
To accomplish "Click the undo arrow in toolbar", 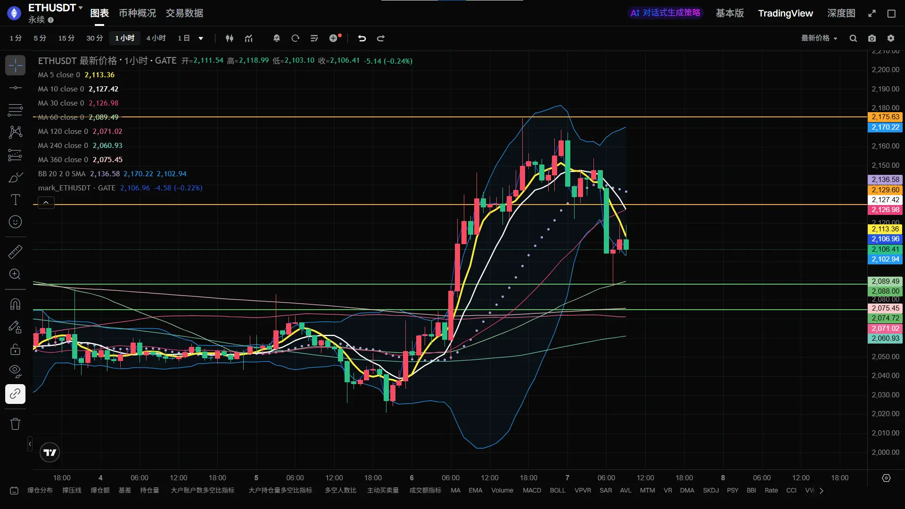I will tap(362, 38).
